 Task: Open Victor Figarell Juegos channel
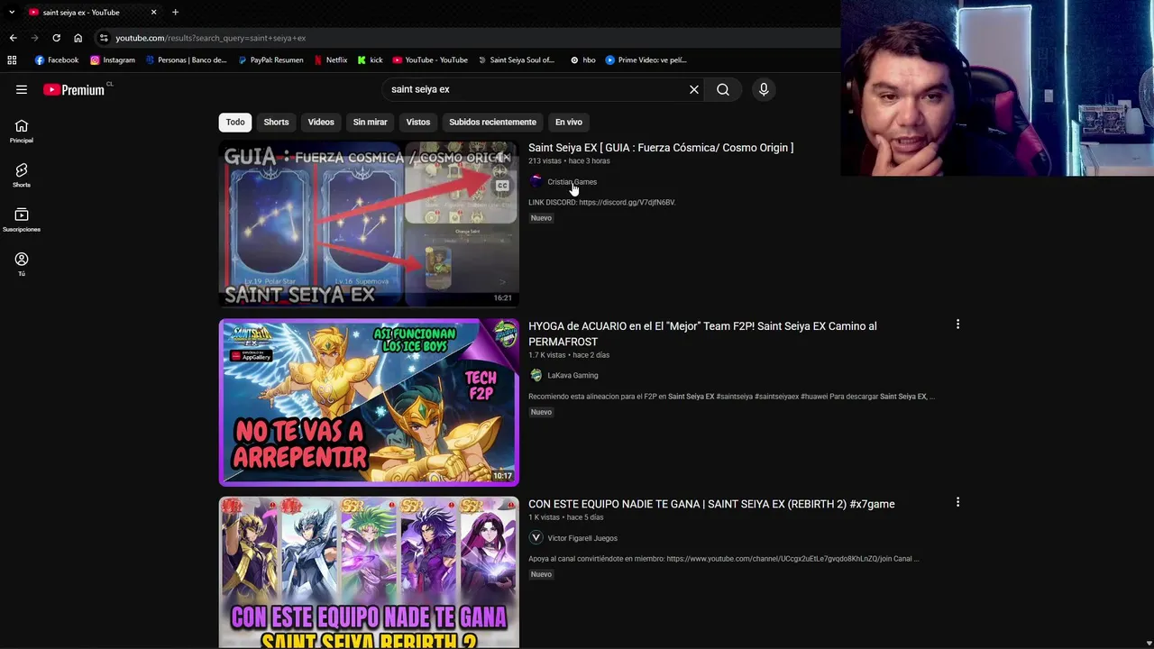coord(582,538)
